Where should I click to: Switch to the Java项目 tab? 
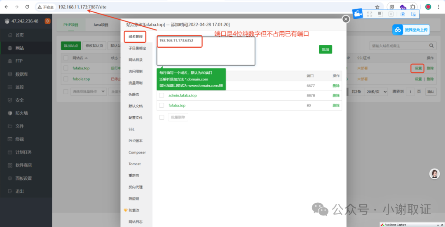click(x=101, y=25)
